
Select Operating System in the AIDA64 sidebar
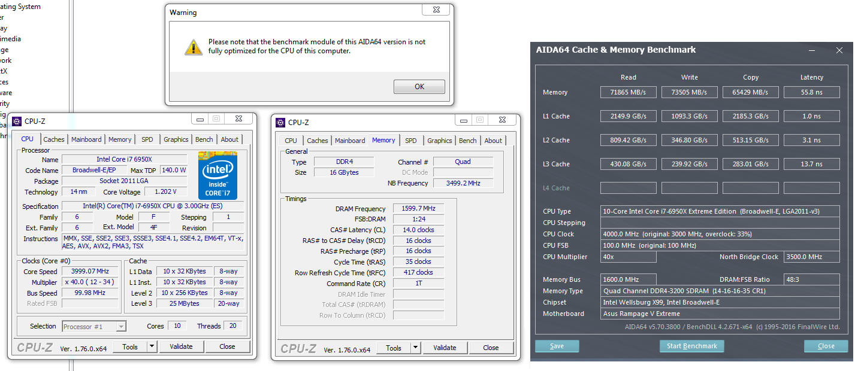click(x=20, y=6)
